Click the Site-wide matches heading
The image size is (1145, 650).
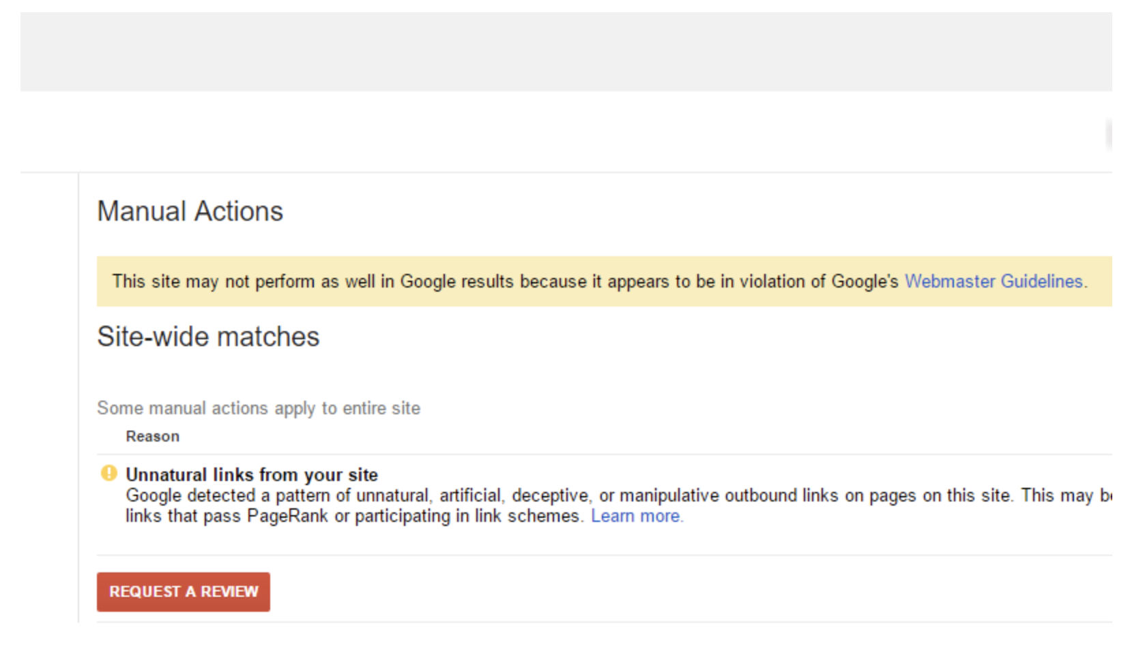[x=208, y=337]
